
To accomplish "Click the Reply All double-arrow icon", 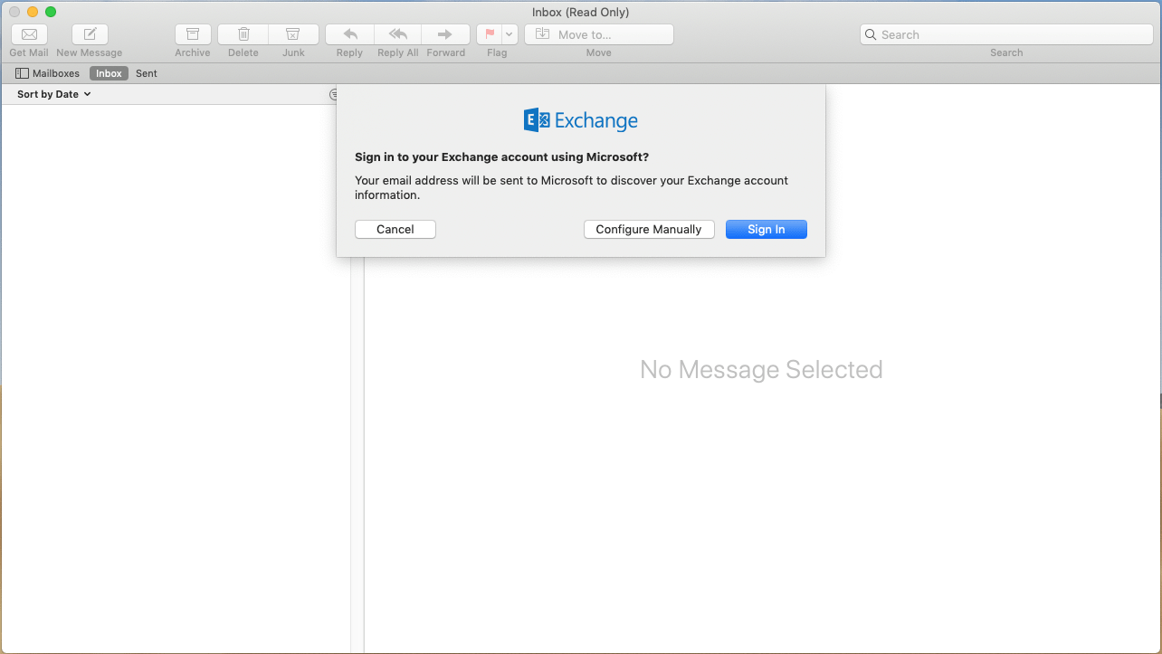I will (398, 34).
